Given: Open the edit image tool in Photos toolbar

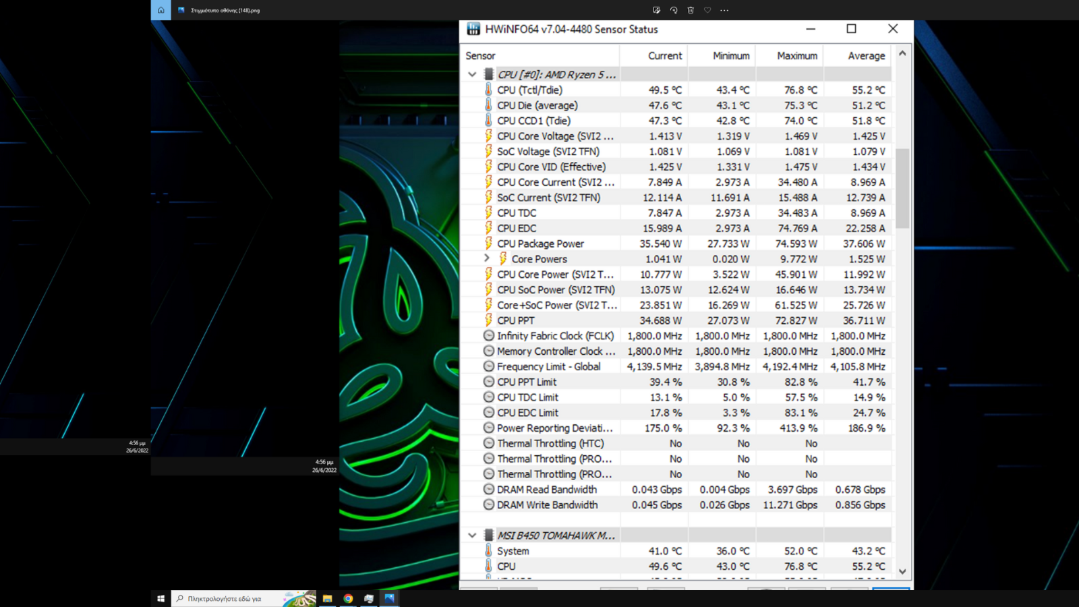Looking at the screenshot, I should [x=656, y=10].
